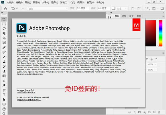The height and width of the screenshot is (115, 166).
Task: Open the 大小 size dropdown showing 自定
Action: [x=48, y=9]
